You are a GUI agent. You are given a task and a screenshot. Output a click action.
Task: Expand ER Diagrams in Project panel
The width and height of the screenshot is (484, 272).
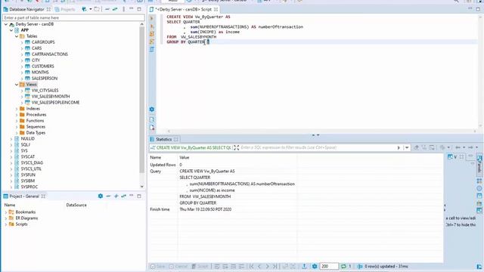point(6,218)
